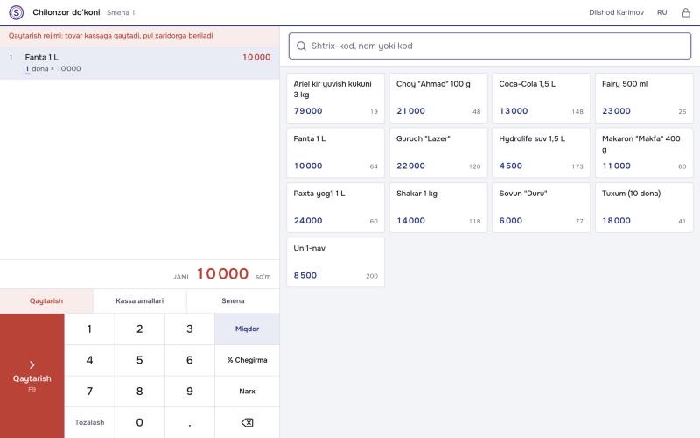700x438 pixels.
Task: Click the S logo icon
Action: point(17,12)
